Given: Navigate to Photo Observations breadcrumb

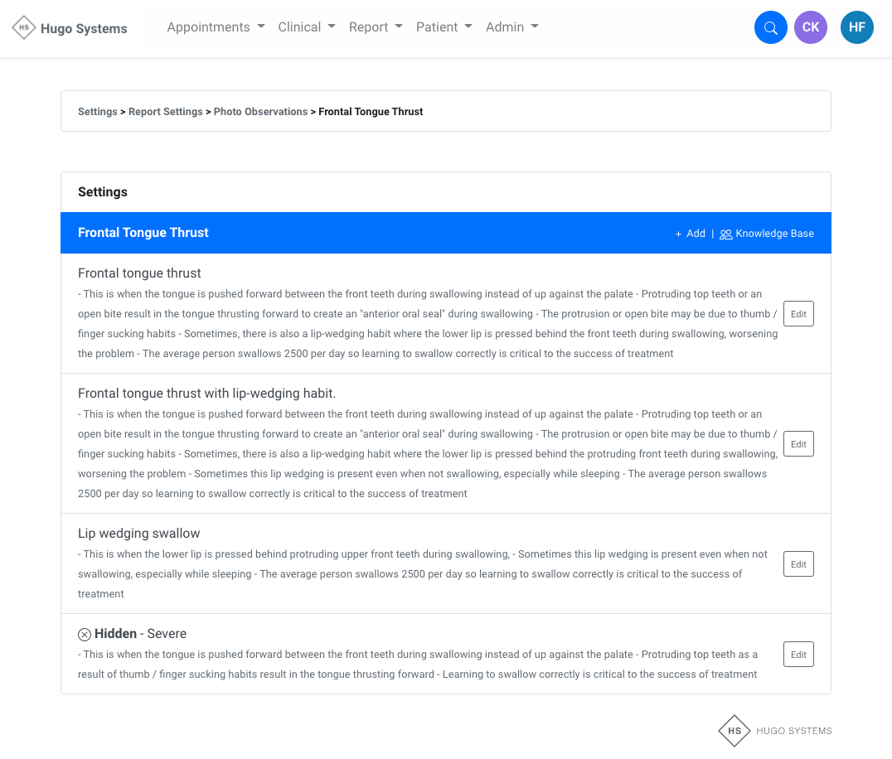Looking at the screenshot, I should click(x=260, y=112).
